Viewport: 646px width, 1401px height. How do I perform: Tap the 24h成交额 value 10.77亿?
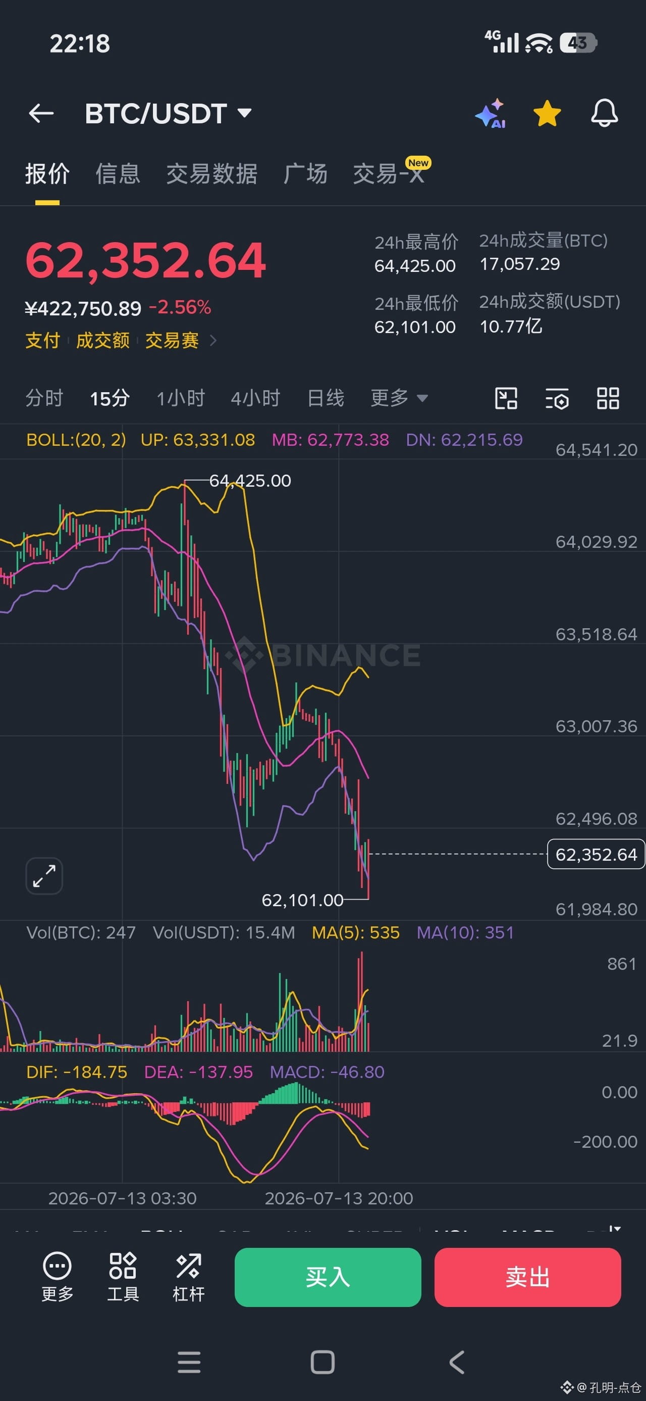511,326
